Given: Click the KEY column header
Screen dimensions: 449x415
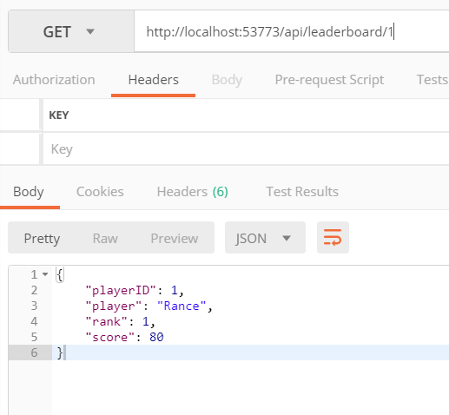Looking at the screenshot, I should pyautogui.click(x=59, y=115).
